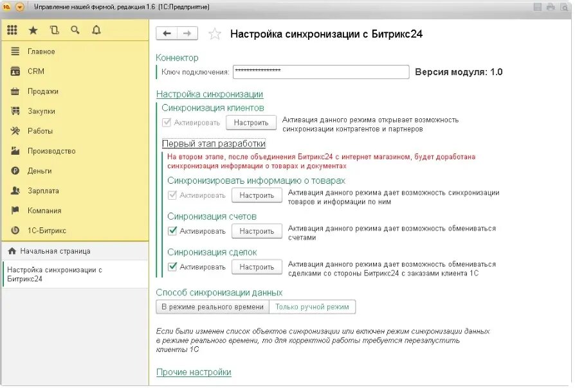The height and width of the screenshot is (388, 575).
Task: Open the 1С-Битрикс sidebar section
Action: 46,231
